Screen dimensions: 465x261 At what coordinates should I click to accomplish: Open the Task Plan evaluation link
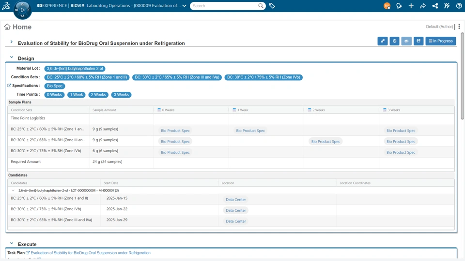click(x=91, y=253)
